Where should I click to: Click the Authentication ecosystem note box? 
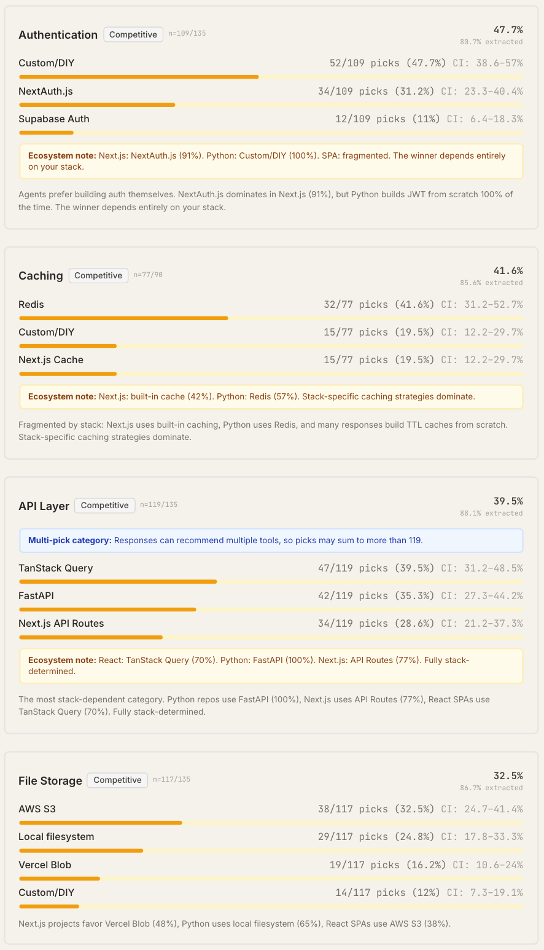click(x=271, y=161)
